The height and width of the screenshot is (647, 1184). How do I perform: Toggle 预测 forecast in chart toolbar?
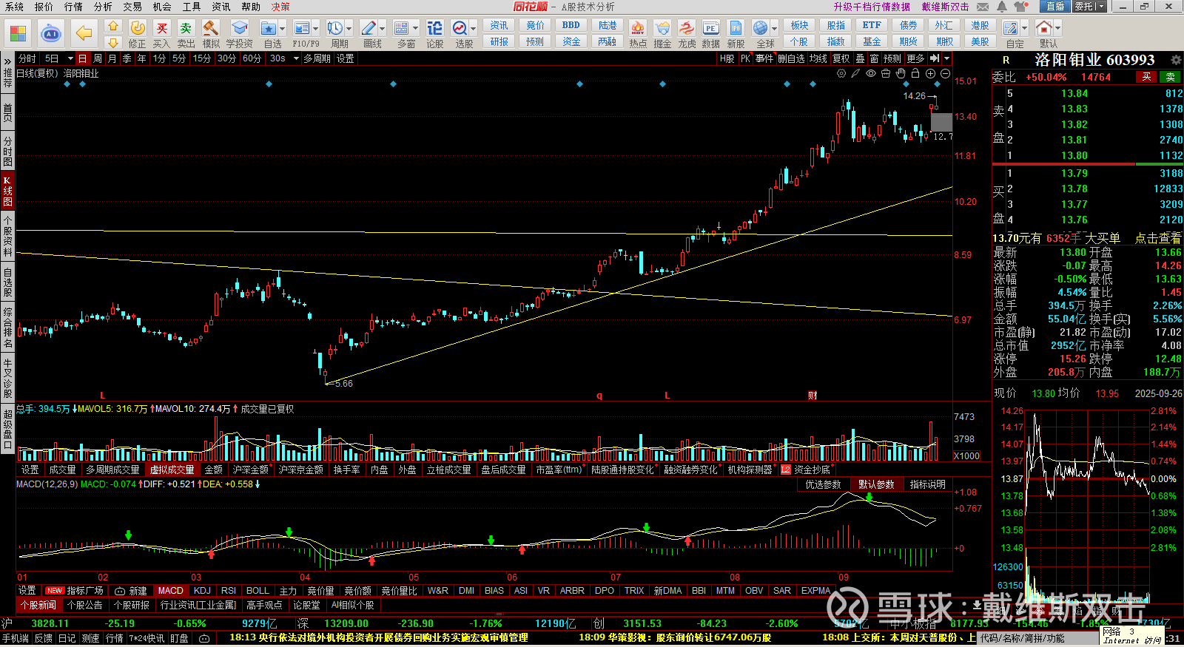click(x=892, y=58)
